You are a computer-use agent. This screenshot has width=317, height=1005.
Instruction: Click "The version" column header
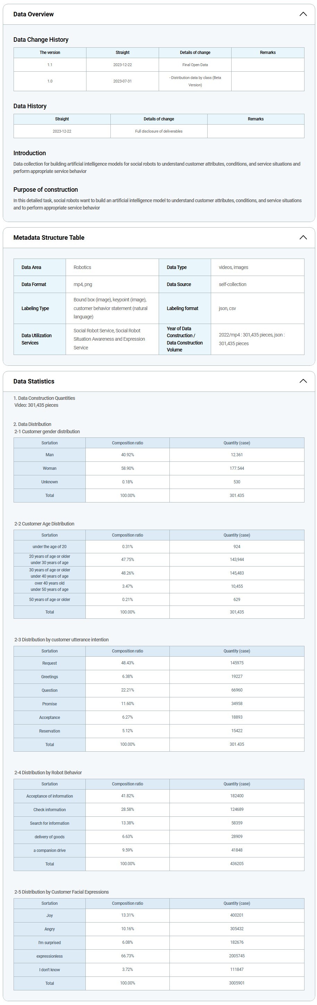click(x=50, y=53)
